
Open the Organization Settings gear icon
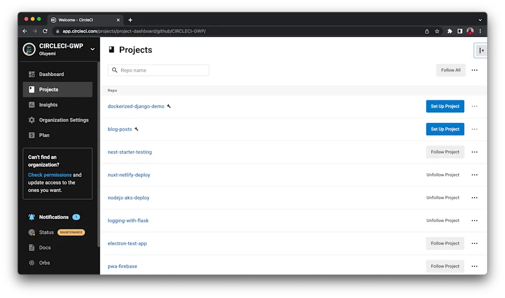click(x=31, y=120)
